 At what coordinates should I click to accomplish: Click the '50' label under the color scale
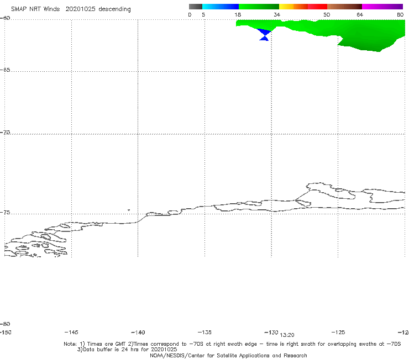[327, 15]
